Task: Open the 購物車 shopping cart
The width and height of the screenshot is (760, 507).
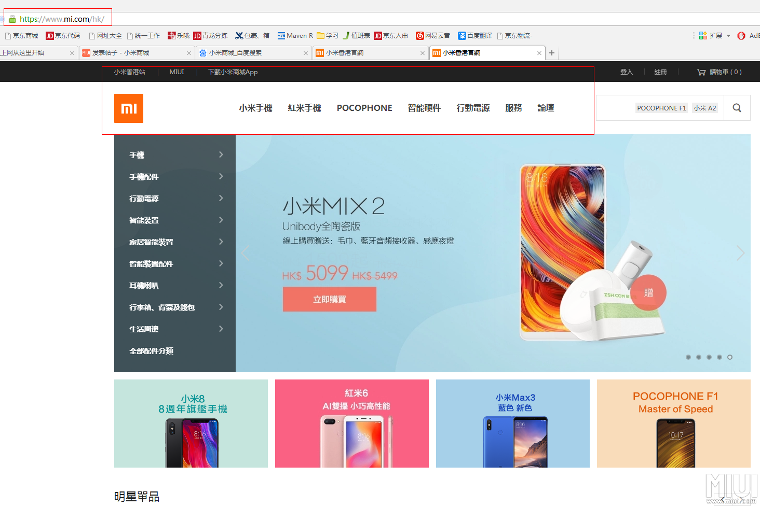Action: 719,72
